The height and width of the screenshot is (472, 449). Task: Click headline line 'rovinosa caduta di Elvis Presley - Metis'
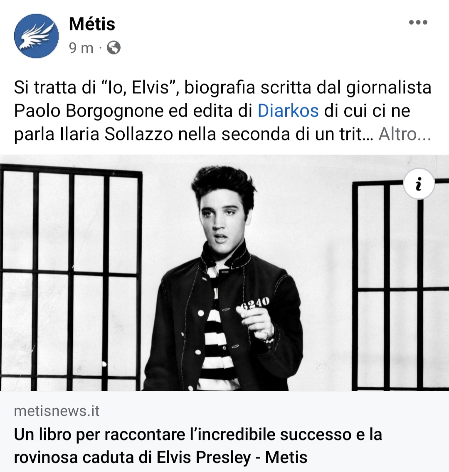point(160,457)
